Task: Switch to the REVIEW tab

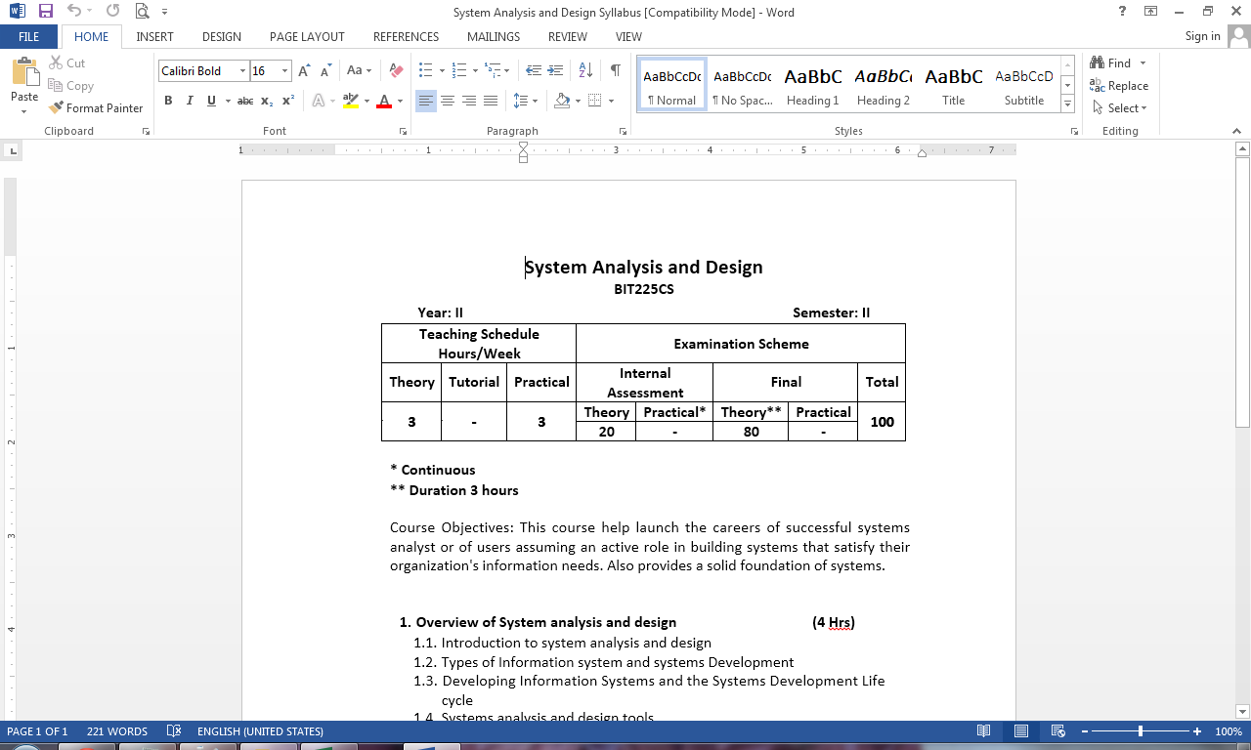Action: [568, 36]
